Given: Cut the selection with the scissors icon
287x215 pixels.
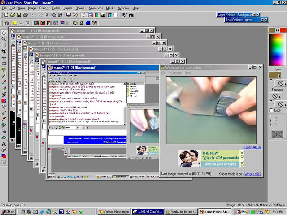Looking at the screenshot, I should click(x=47, y=15).
